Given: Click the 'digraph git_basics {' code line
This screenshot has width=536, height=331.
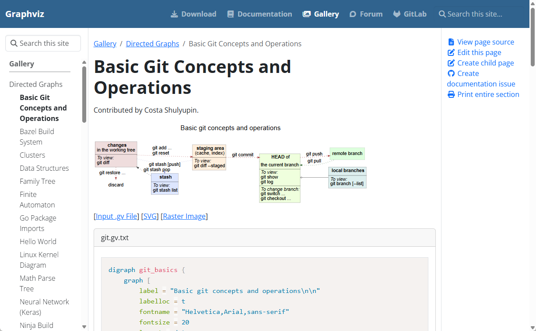Looking at the screenshot, I should click(x=147, y=270).
